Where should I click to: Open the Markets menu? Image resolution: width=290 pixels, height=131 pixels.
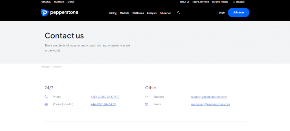125,13
